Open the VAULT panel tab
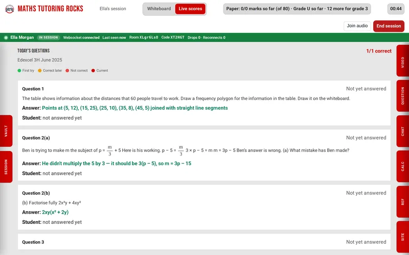Viewport: 409px width, 255px height. click(x=6, y=131)
